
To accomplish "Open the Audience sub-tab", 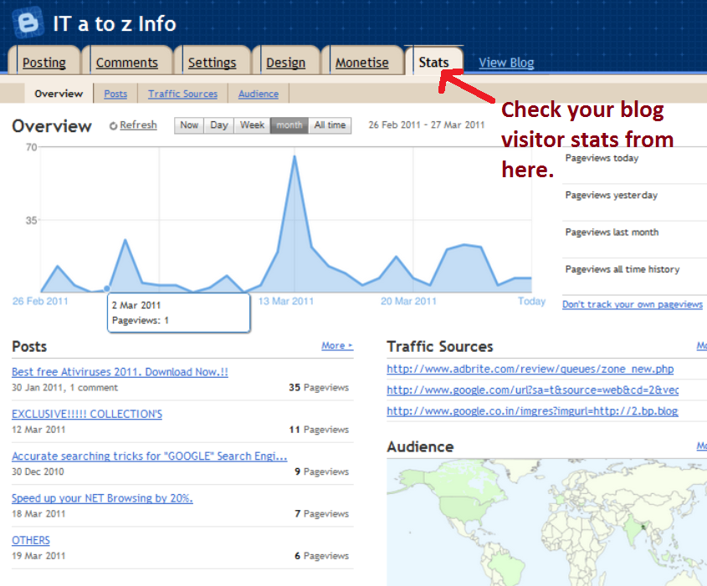I will pyautogui.click(x=259, y=94).
